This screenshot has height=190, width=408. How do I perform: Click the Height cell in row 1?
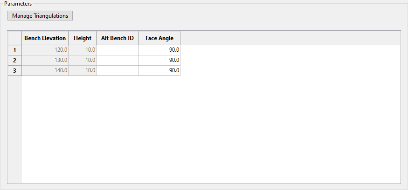click(x=82, y=50)
